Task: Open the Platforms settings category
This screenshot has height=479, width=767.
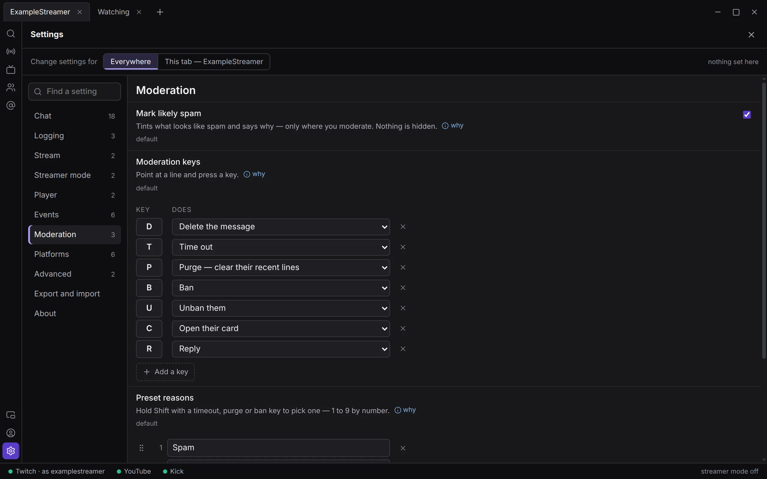Action: click(x=75, y=254)
